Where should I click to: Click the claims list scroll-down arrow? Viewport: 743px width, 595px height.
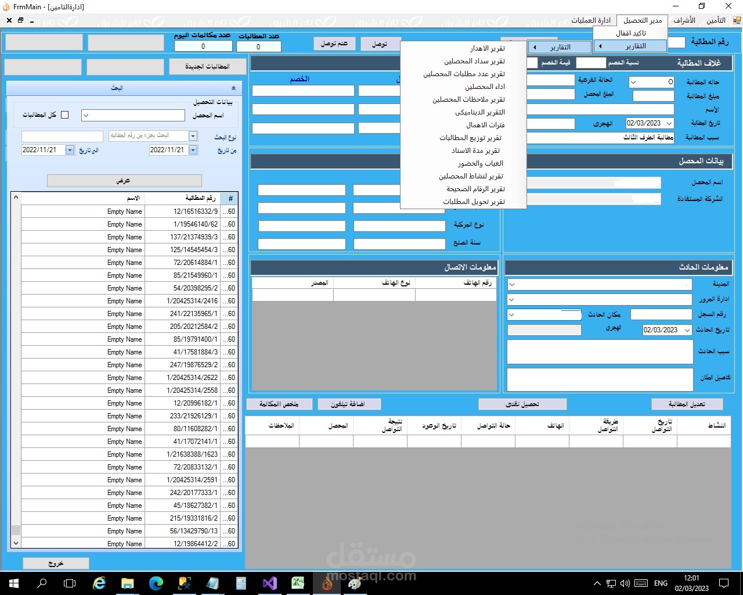pos(16,543)
